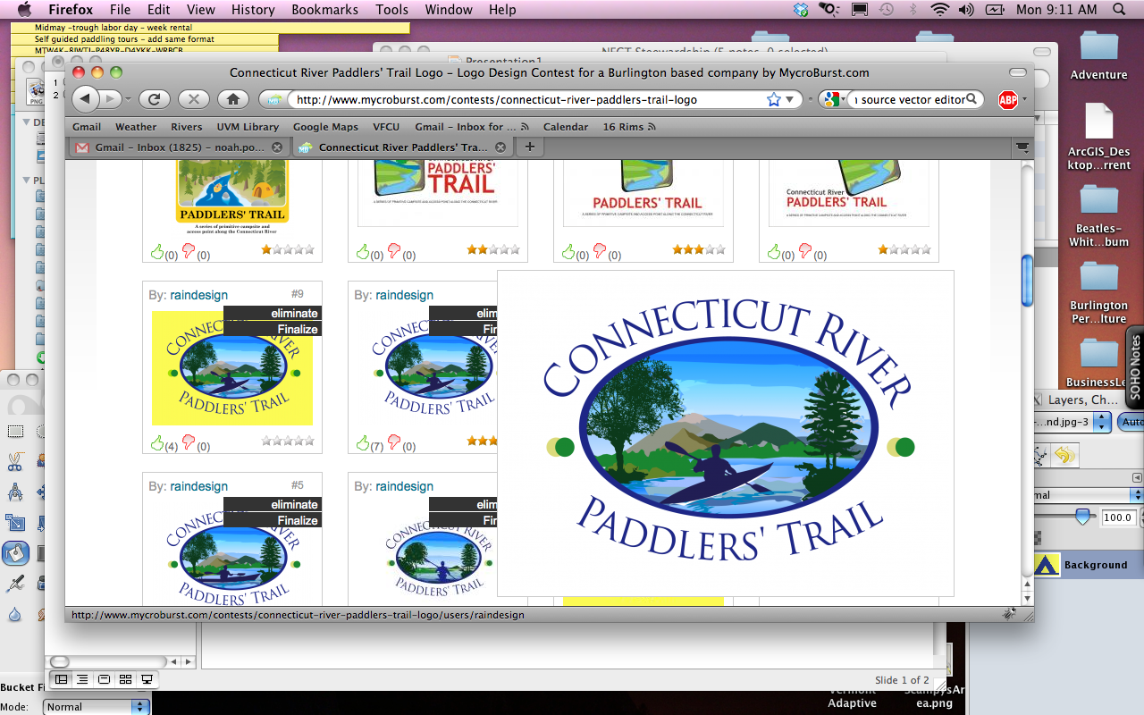Image resolution: width=1144 pixels, height=715 pixels.
Task: Open Time Machine menu bar icon
Action: click(885, 10)
